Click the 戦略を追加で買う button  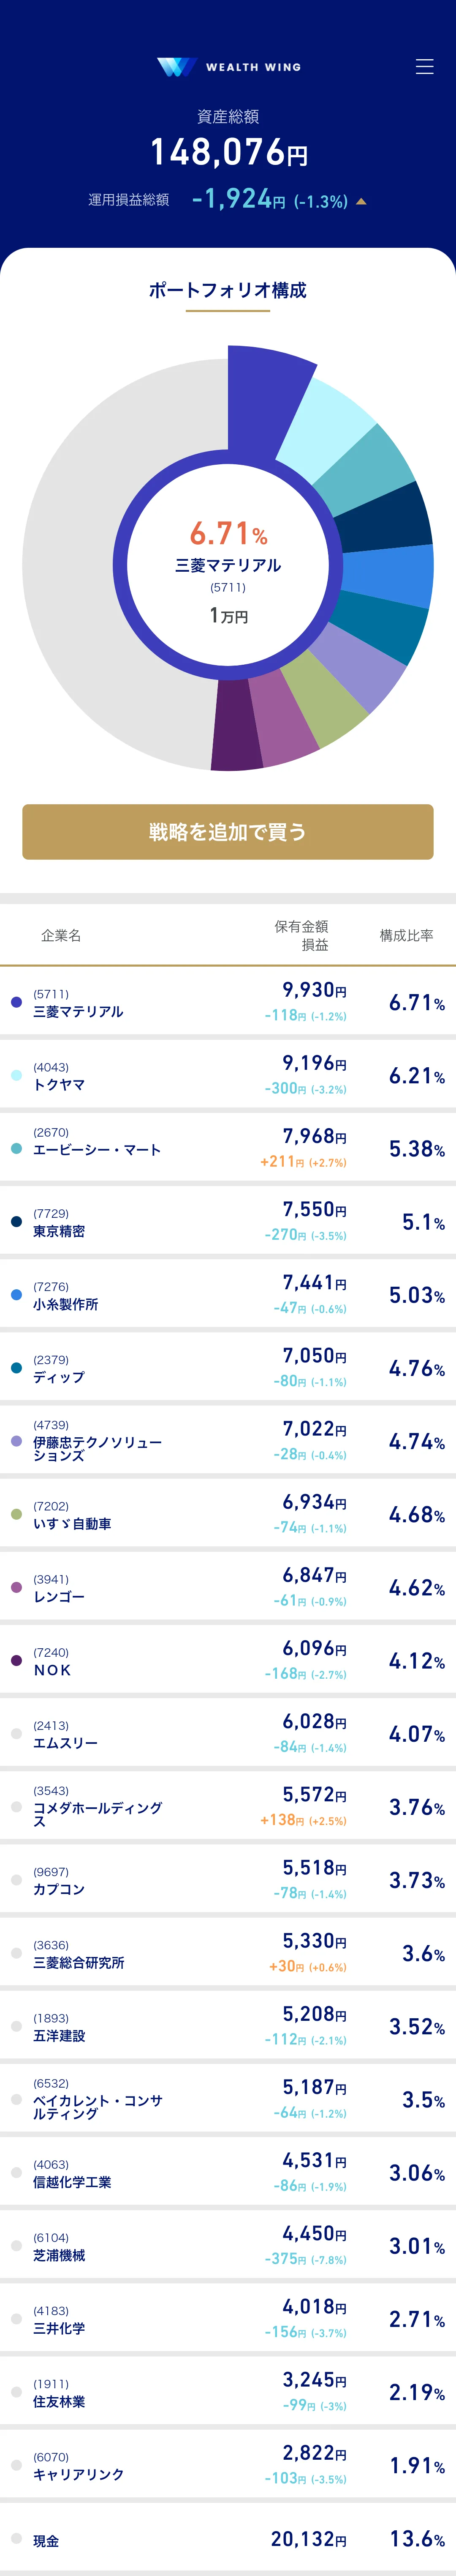tap(228, 831)
